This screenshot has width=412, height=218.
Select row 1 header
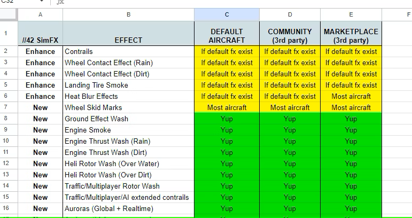pyautogui.click(x=6, y=33)
